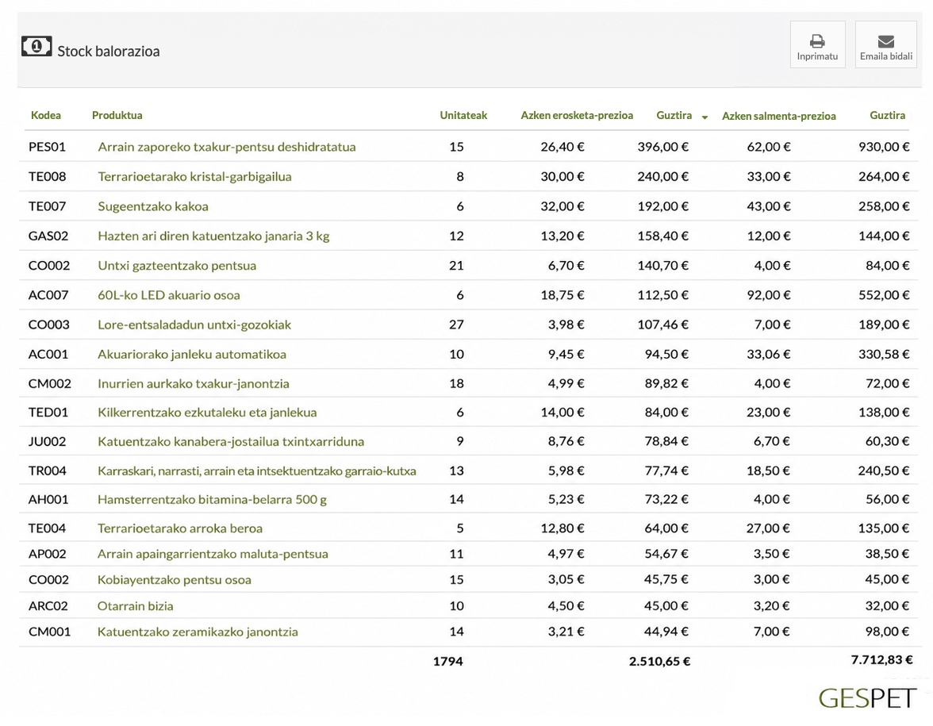The image size is (933, 726).
Task: Open product Inurrien aurkako txakur-janontzia
Action: click(x=194, y=384)
